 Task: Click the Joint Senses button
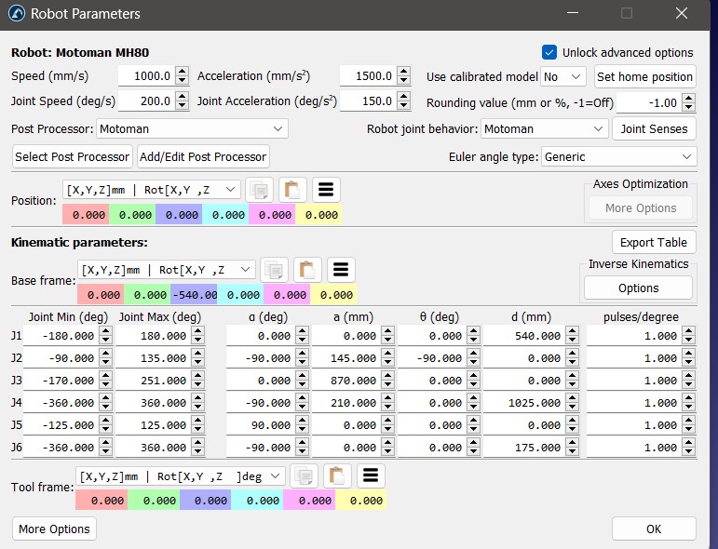(654, 128)
